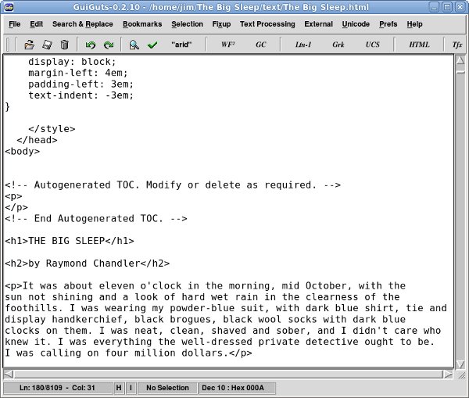Run the GC gutcheck toolbar button
469x398 pixels.
coord(260,45)
